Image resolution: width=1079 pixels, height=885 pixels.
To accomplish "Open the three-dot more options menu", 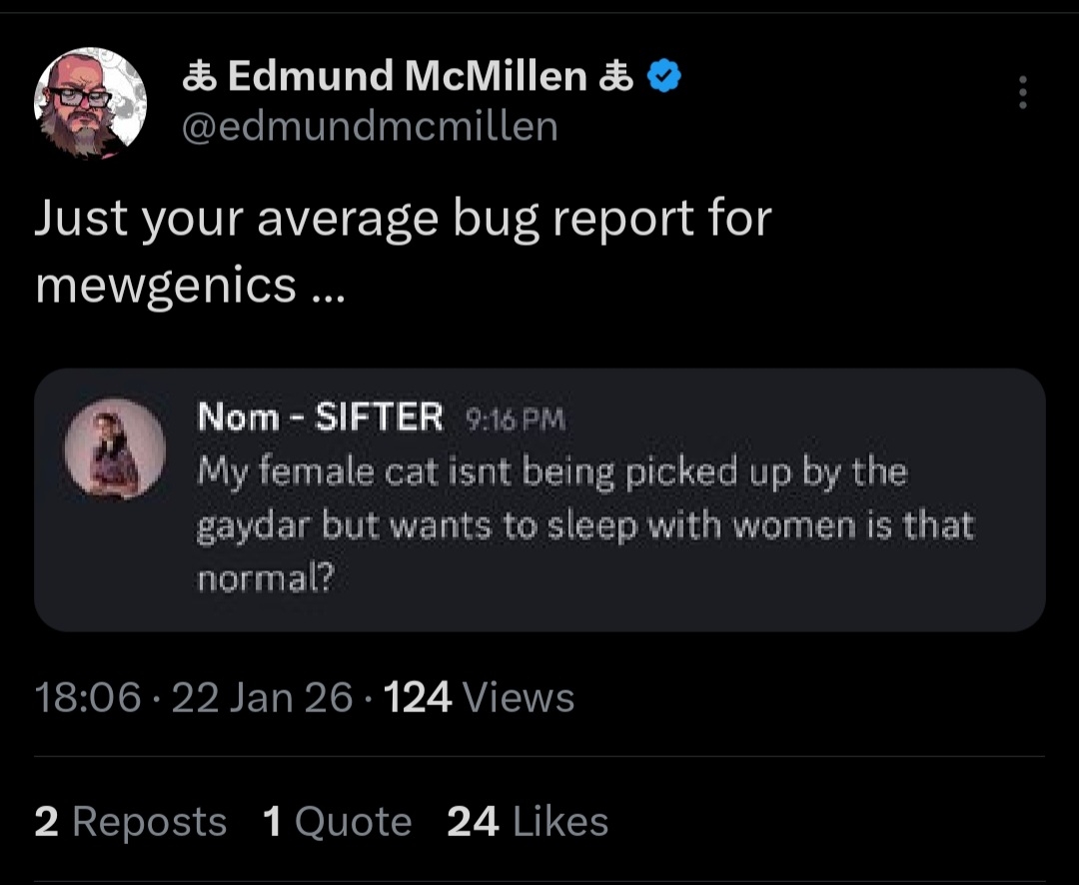I will (x=1021, y=93).
